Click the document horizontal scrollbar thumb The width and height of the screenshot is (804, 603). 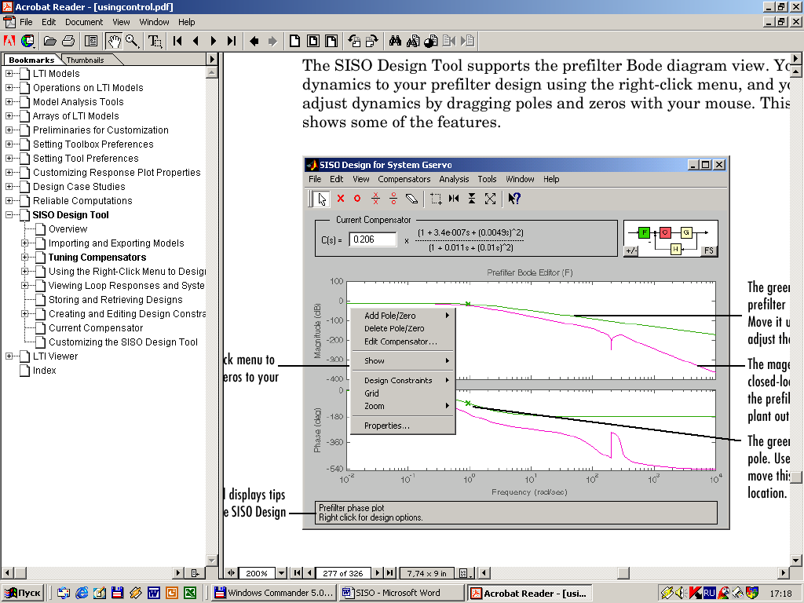[x=623, y=572]
